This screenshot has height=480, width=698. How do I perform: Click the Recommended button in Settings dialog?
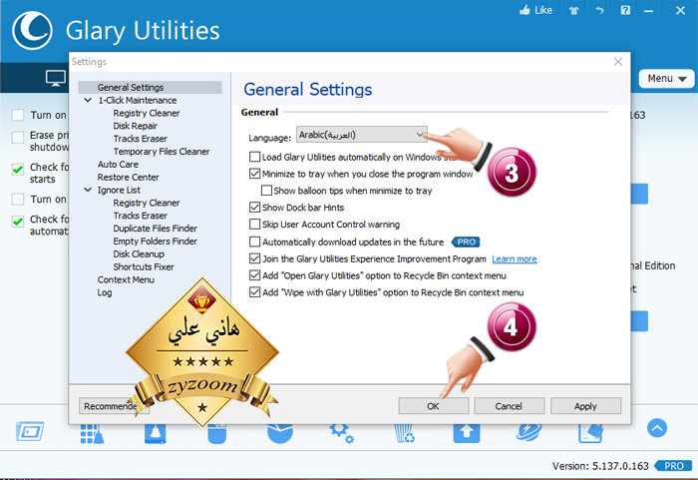114,406
